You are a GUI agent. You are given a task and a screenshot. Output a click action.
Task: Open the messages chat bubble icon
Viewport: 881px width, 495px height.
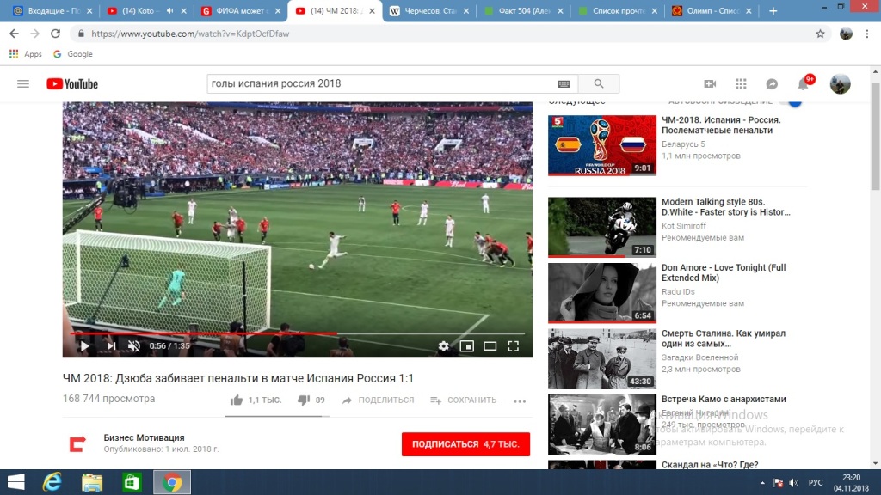coord(772,84)
